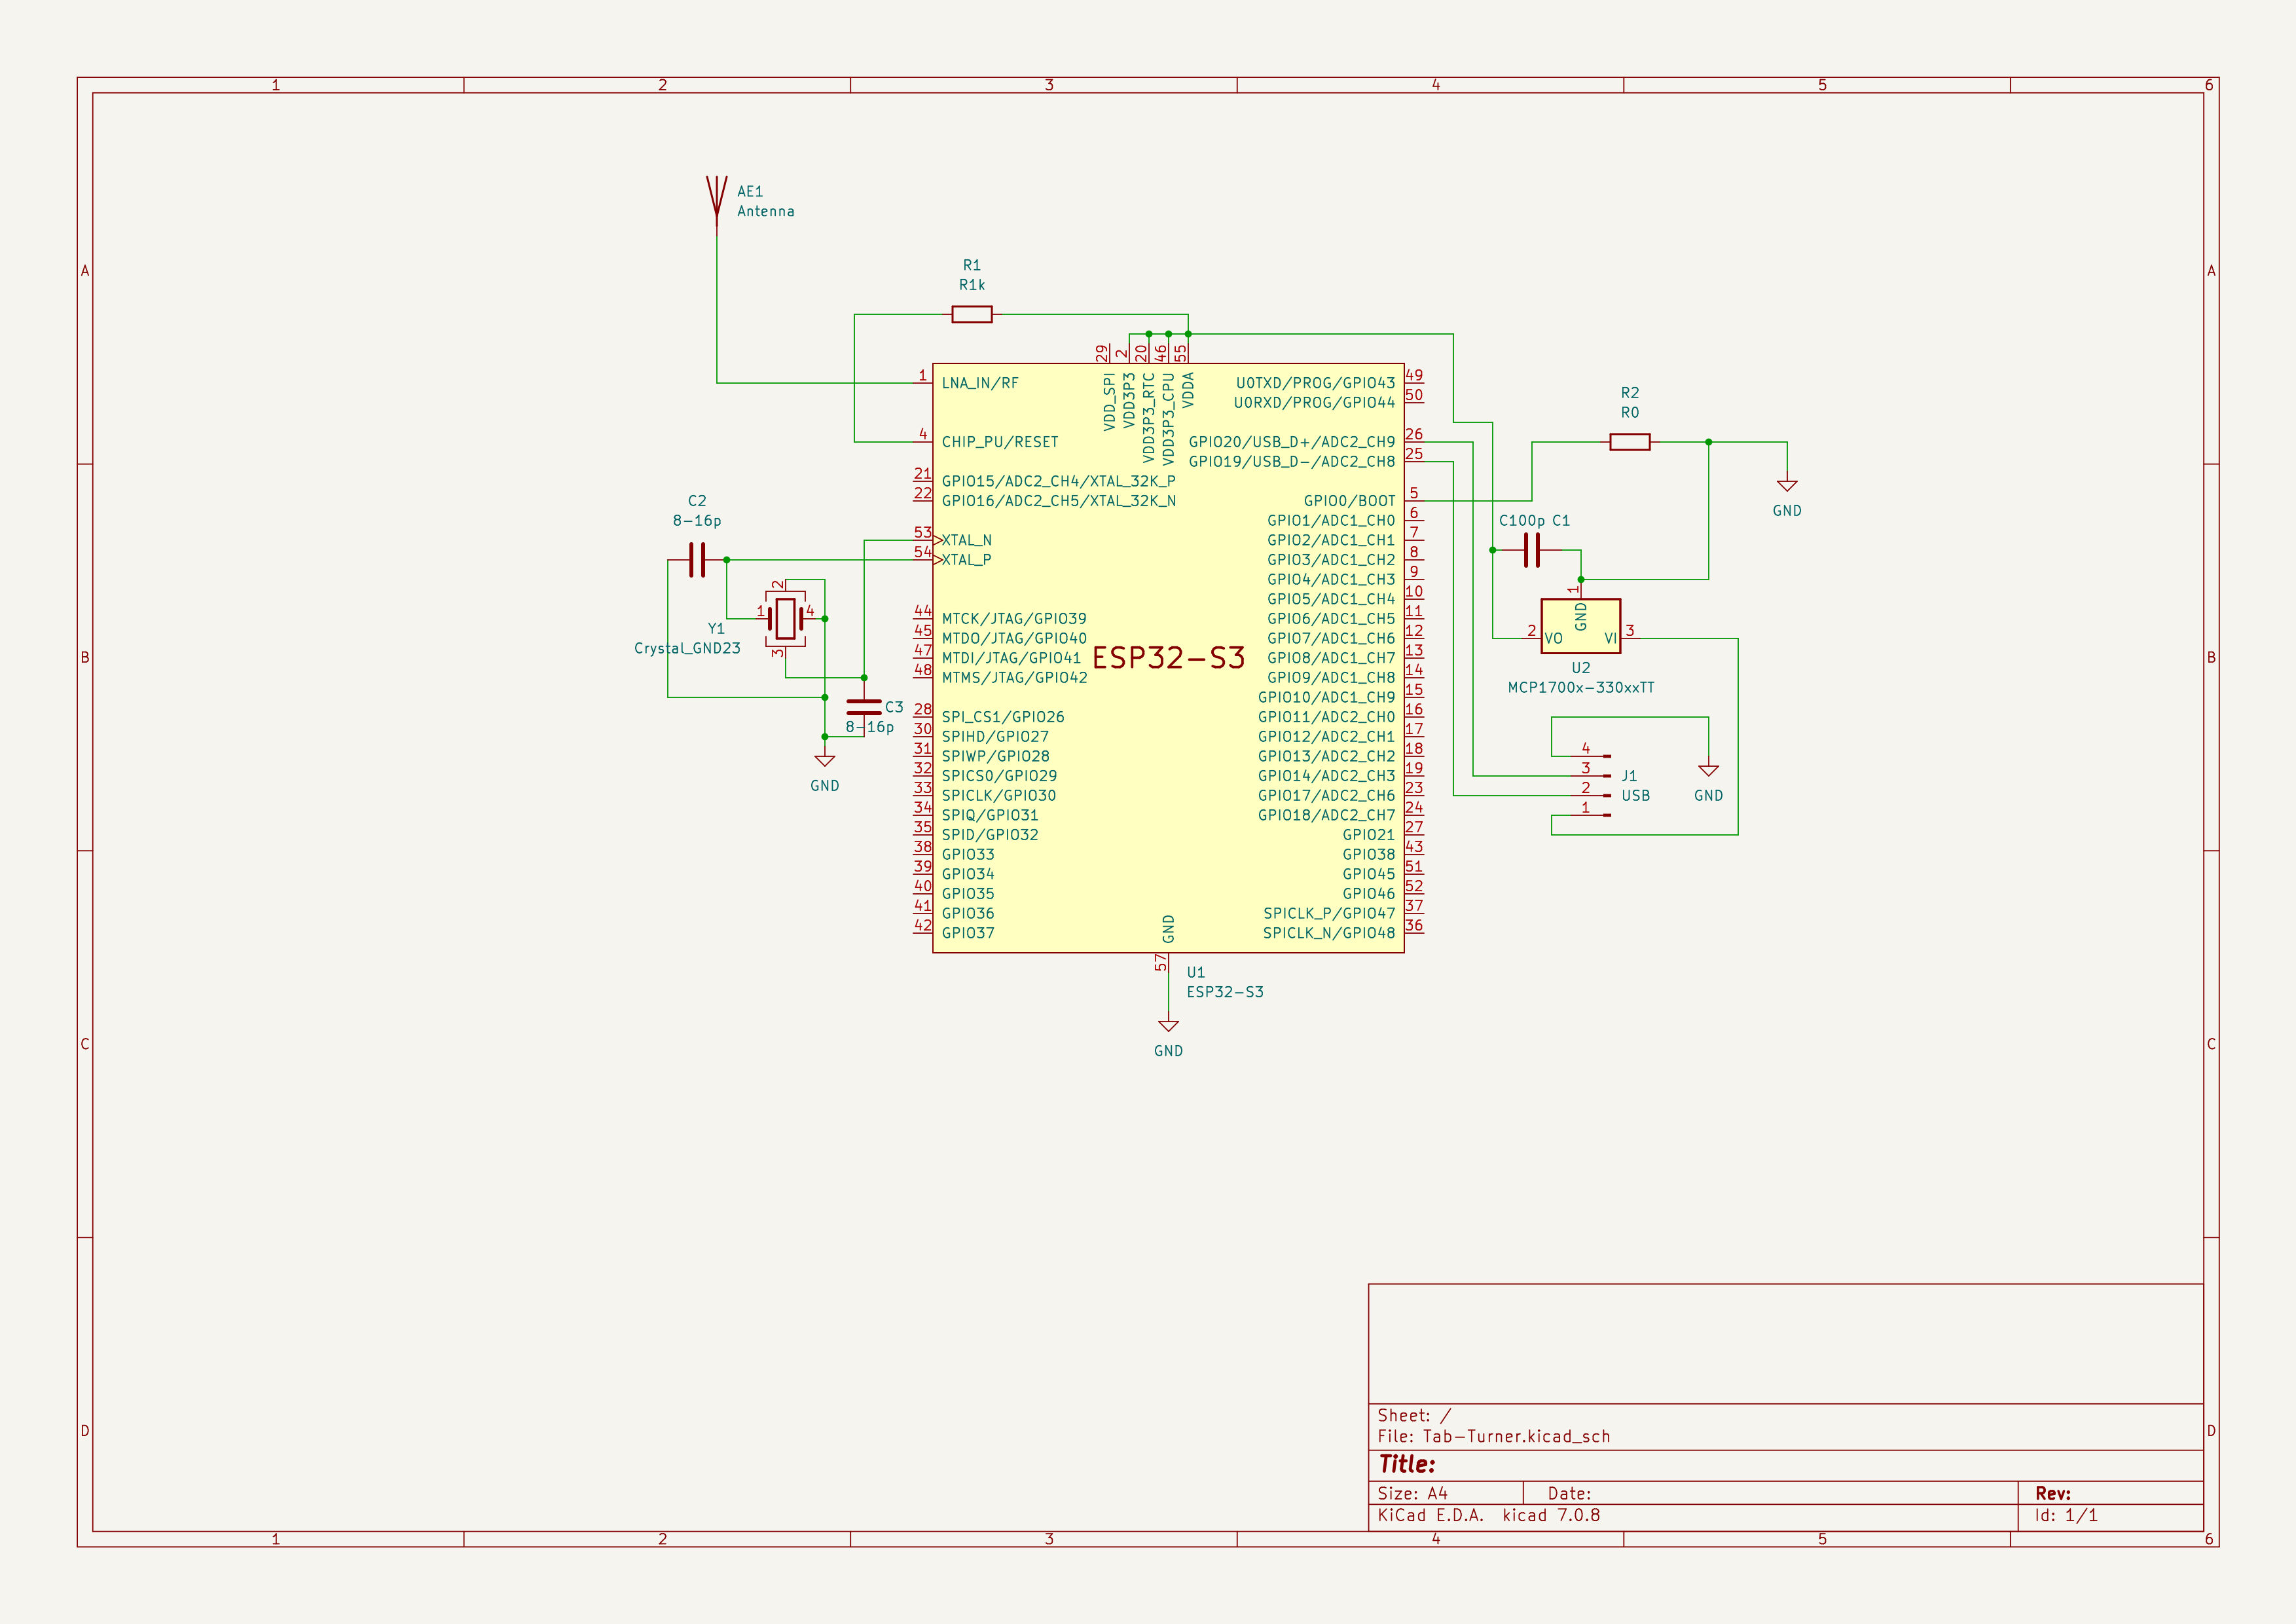Click the Size: A4 text
2296x1624 pixels.
[1412, 1493]
